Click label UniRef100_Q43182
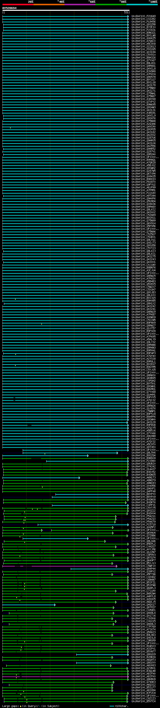 pyautogui.click(x=143, y=132)
